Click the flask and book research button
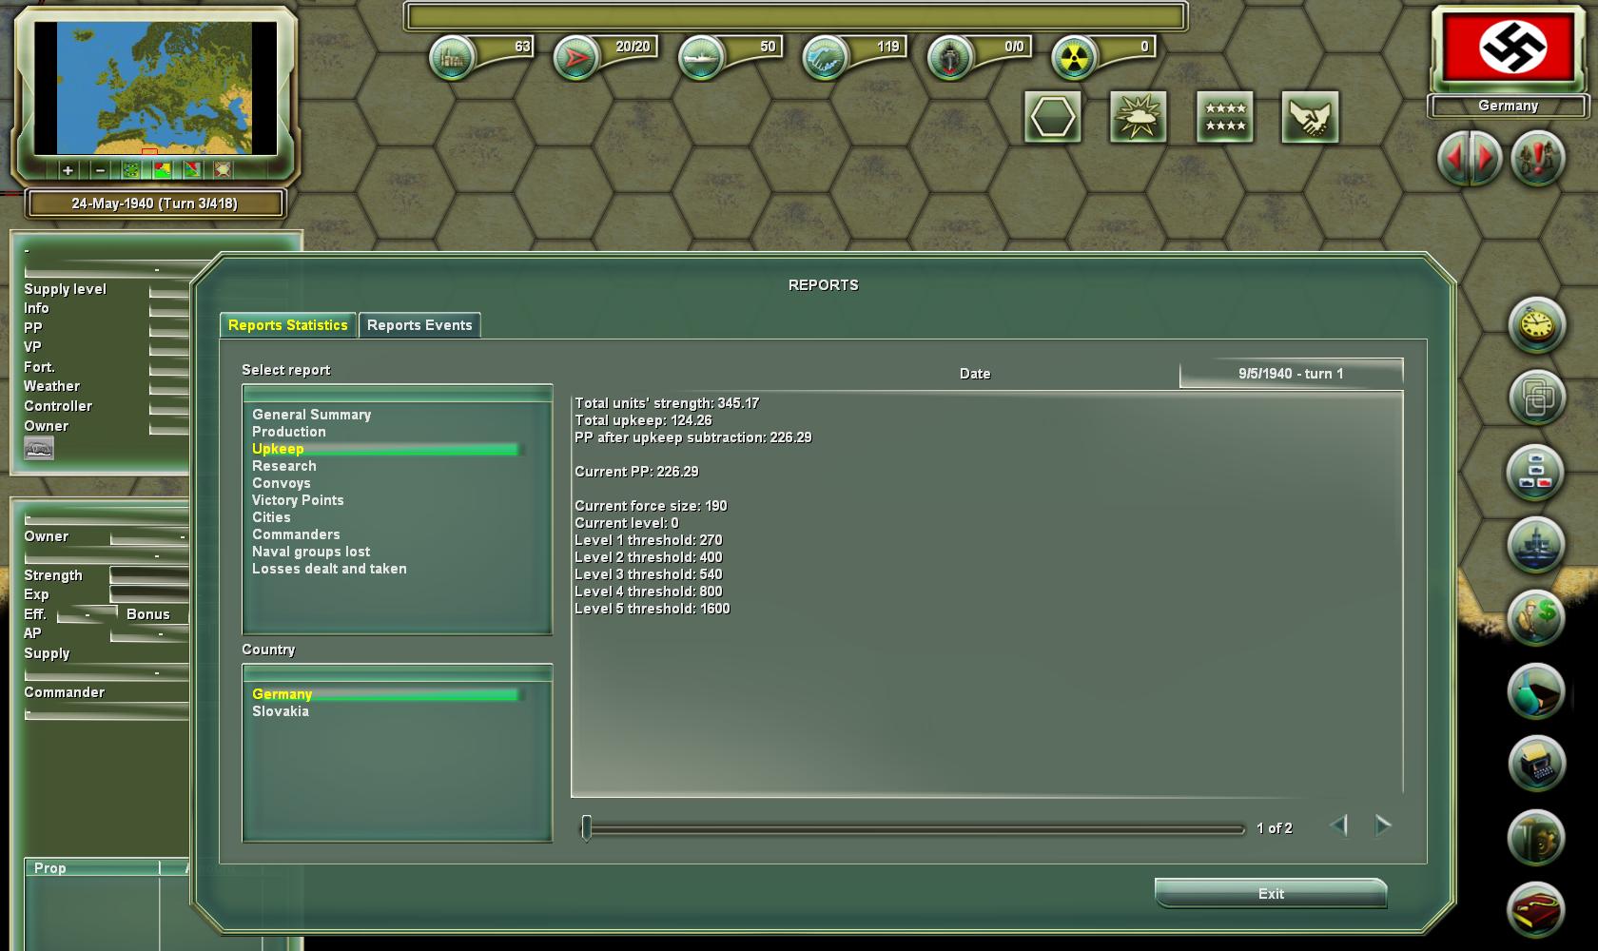The width and height of the screenshot is (1598, 951). tap(1537, 692)
